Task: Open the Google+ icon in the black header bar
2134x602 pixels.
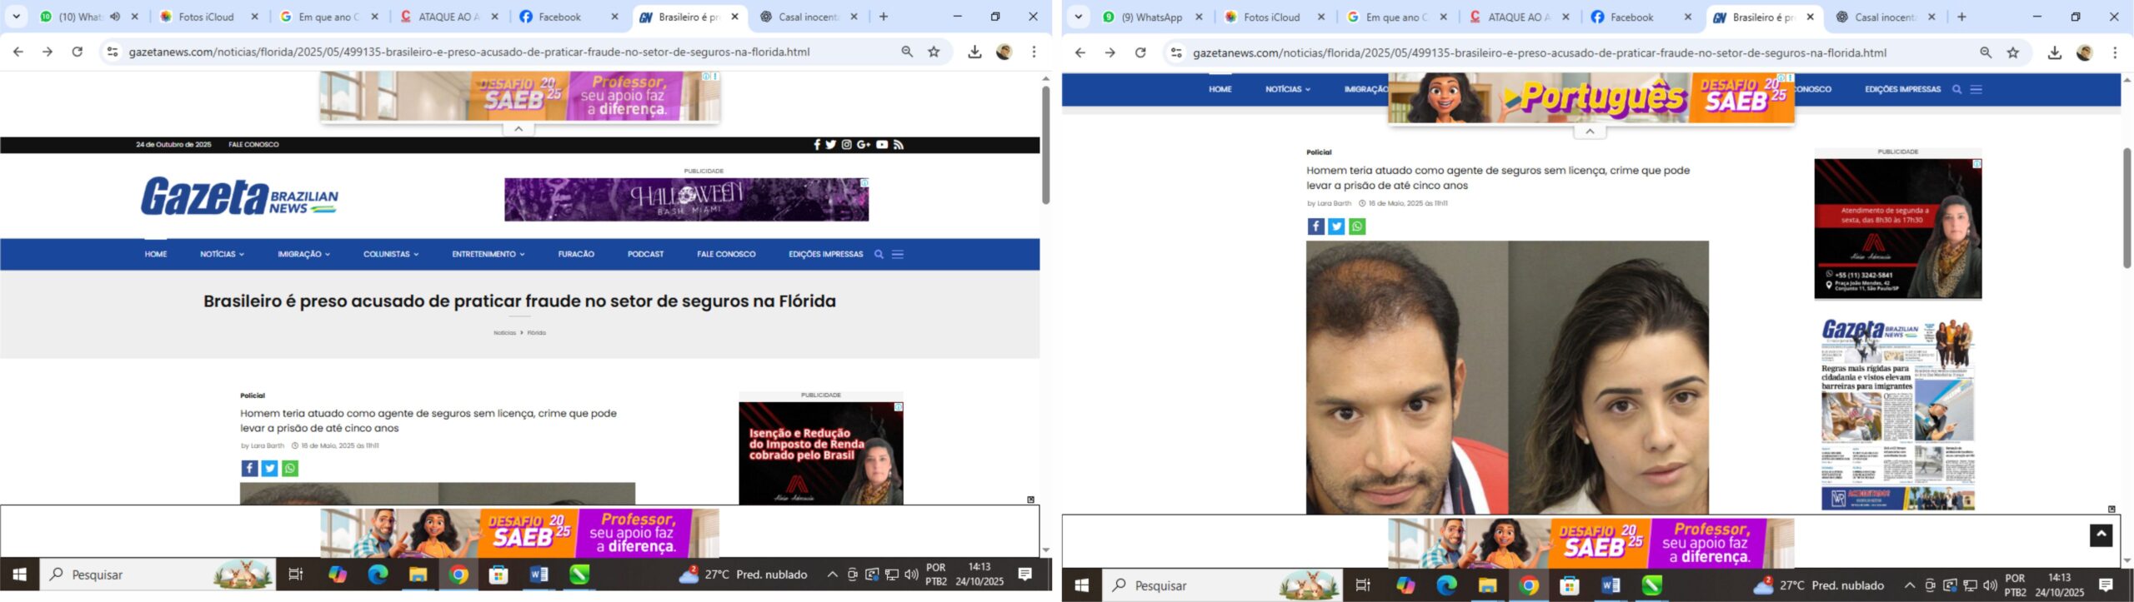Action: coord(864,145)
